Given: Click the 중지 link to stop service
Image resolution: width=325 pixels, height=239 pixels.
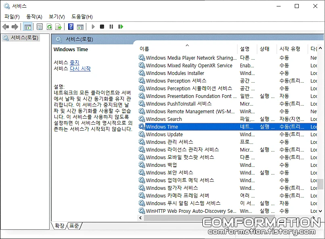Looking at the screenshot, I should (75, 62).
